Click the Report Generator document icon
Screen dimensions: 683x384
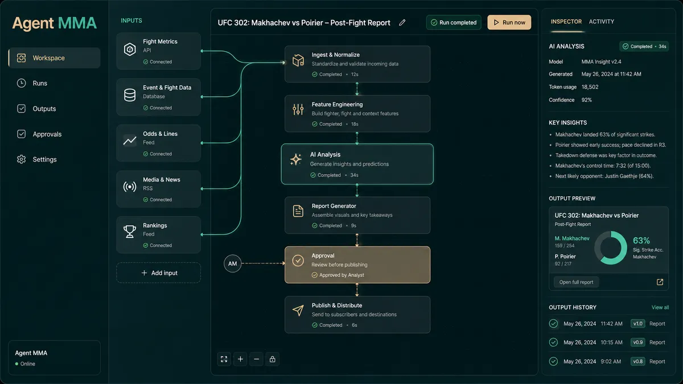point(298,211)
